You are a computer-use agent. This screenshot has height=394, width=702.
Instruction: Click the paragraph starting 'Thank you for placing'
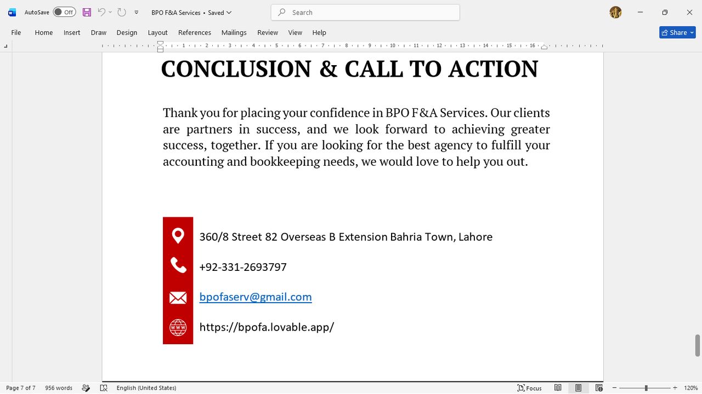356,137
